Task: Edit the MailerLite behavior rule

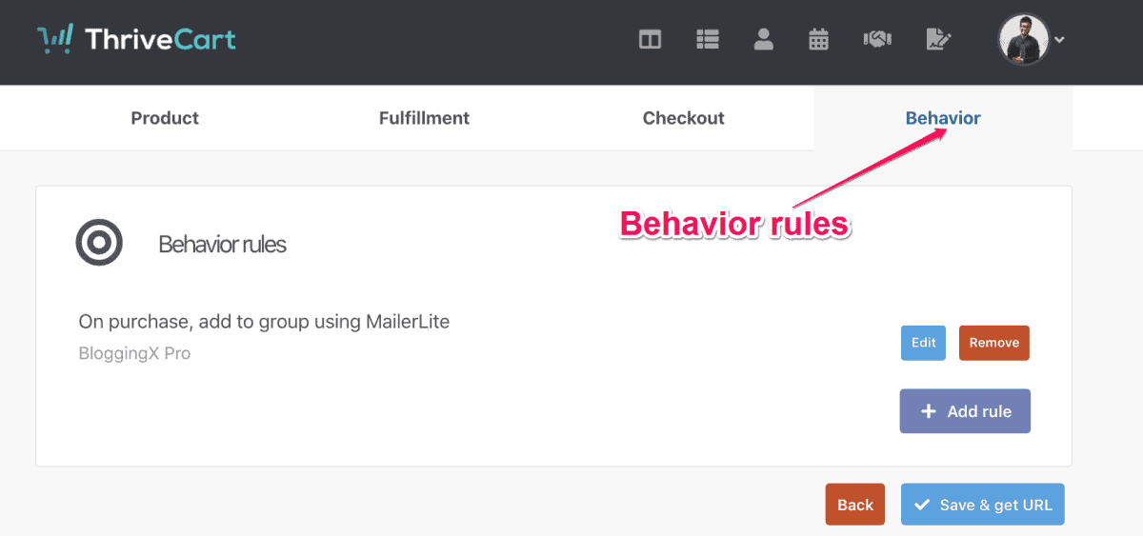Action: click(923, 343)
